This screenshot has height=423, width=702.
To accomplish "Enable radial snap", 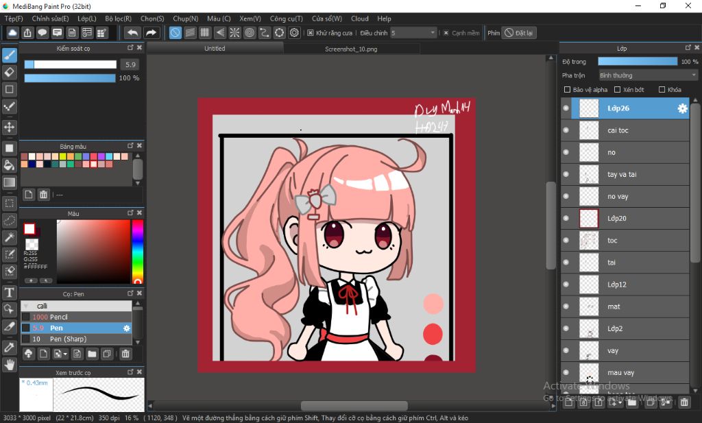I will [x=234, y=33].
